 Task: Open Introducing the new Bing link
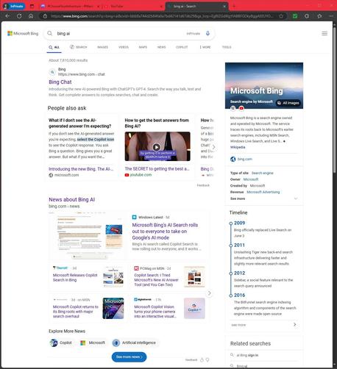[x=81, y=169]
